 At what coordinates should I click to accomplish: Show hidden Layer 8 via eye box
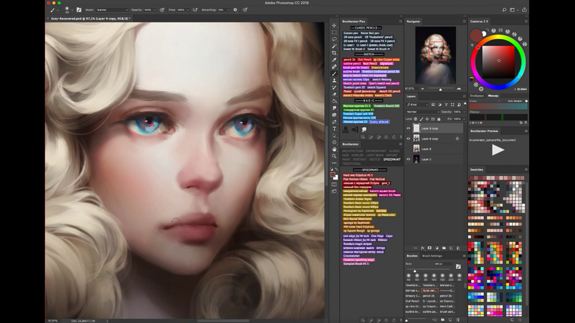coord(408,149)
